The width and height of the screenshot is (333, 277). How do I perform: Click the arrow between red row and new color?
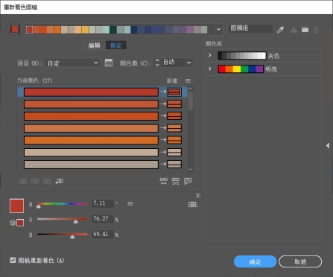pyautogui.click(x=163, y=92)
